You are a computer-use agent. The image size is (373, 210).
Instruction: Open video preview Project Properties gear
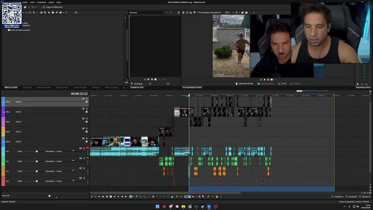coord(183,13)
